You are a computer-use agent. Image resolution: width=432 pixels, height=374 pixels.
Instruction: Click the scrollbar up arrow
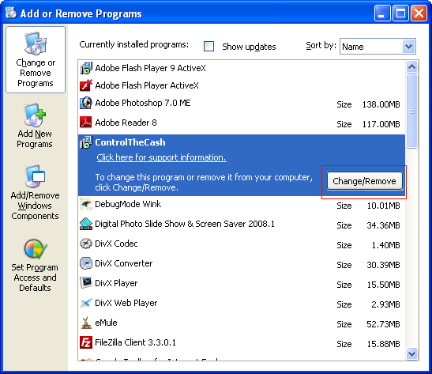[412, 67]
